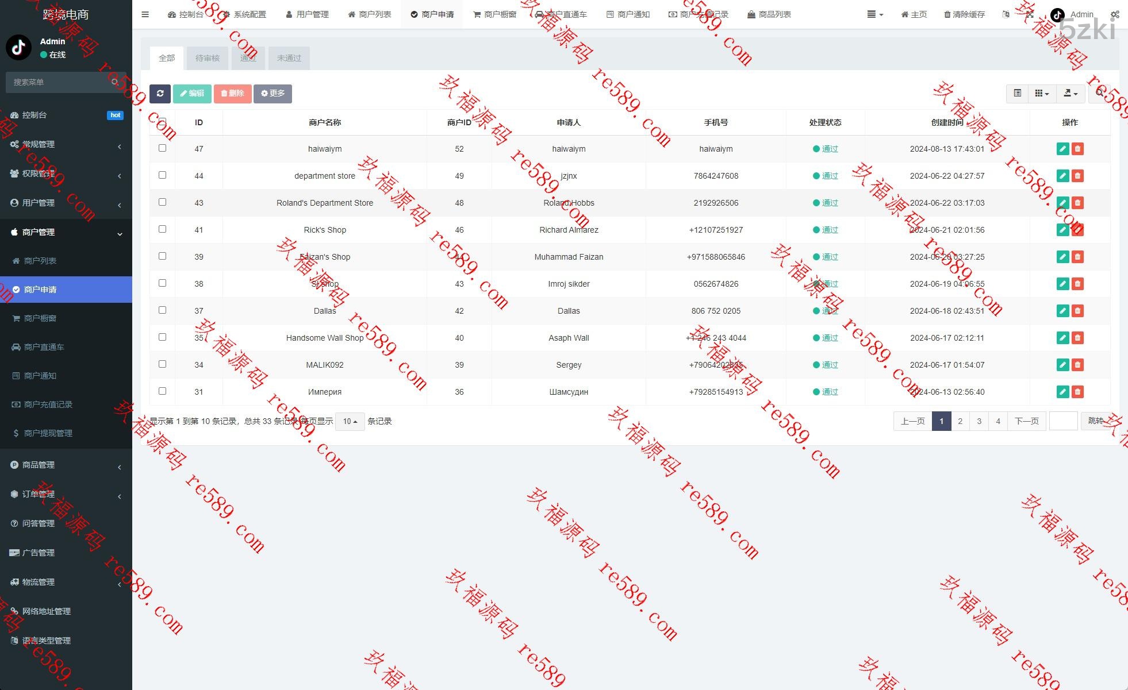Click the red delete icon for Dallas row
The width and height of the screenshot is (1128, 690).
(x=1077, y=311)
